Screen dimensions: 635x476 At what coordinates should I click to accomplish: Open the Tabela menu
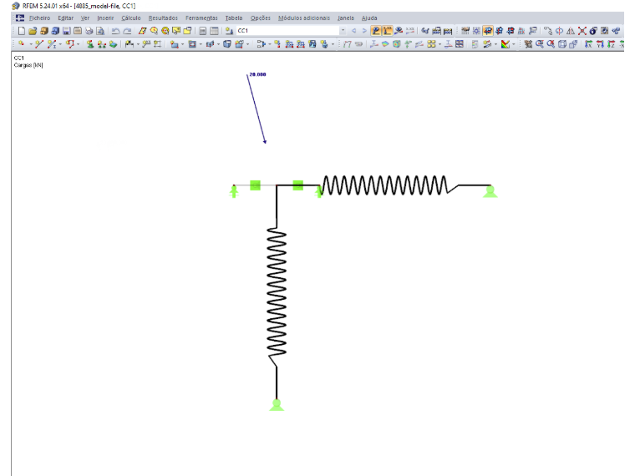click(x=234, y=18)
